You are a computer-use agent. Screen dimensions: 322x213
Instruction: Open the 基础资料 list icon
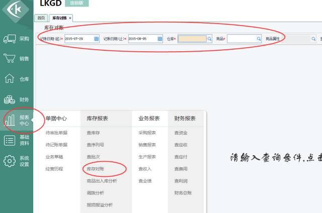pyautogui.click(x=10, y=141)
